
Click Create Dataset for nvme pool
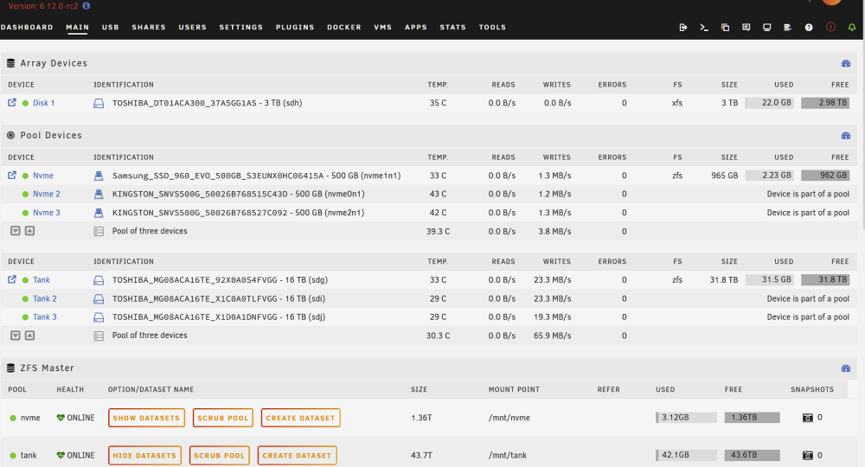pyautogui.click(x=301, y=418)
